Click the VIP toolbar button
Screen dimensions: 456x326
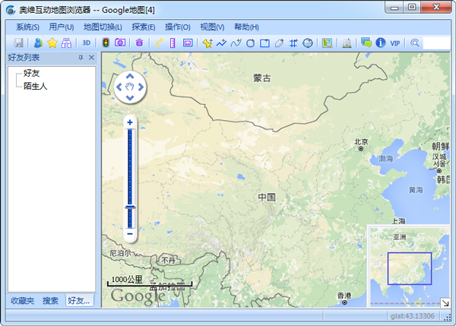click(395, 43)
